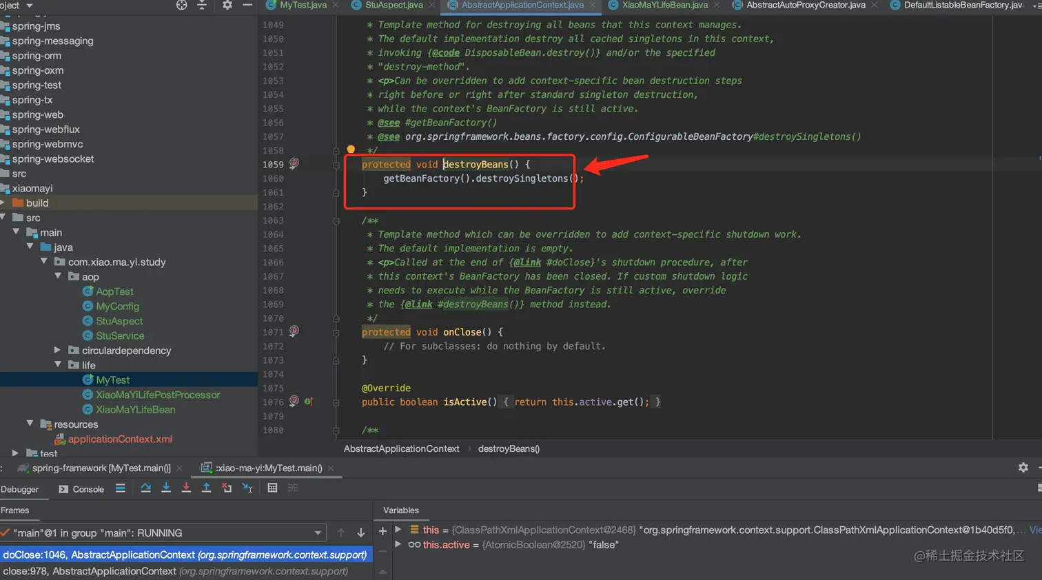Image resolution: width=1042 pixels, height=580 pixels.
Task: Click Force Step Into red arrow icon
Action: pyautogui.click(x=186, y=488)
